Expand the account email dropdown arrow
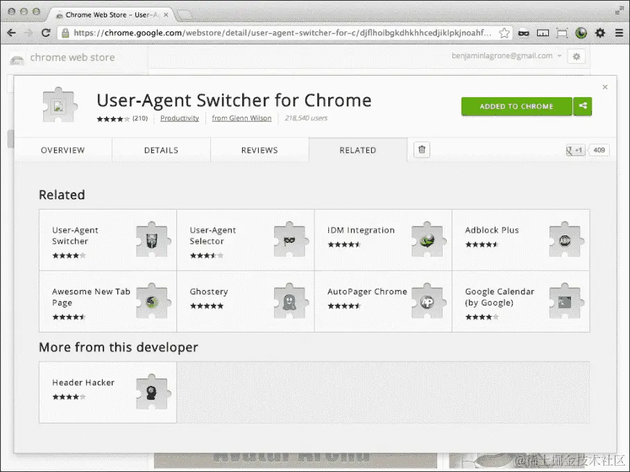 (x=559, y=56)
